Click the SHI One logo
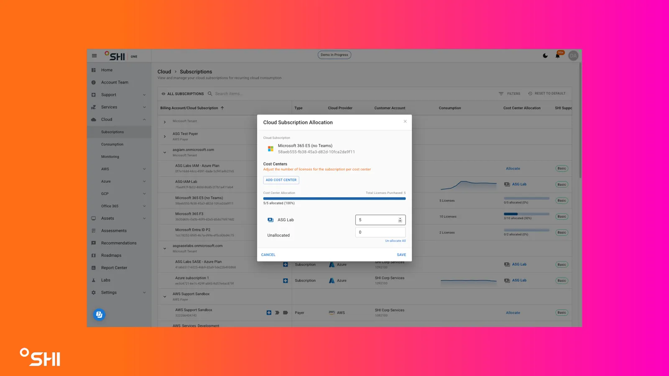This screenshot has width=669, height=376. pos(121,56)
